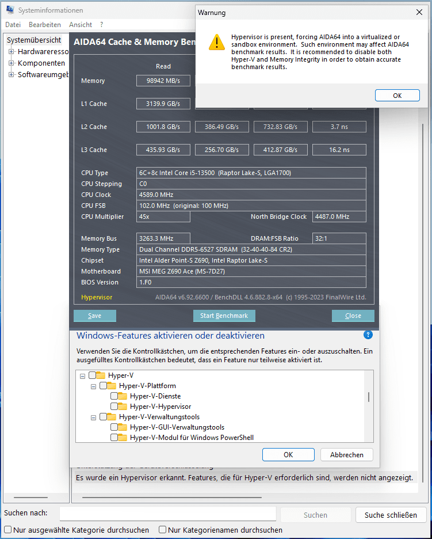The width and height of the screenshot is (432, 539).
Task: Click Start Benchmark button
Action: click(224, 316)
